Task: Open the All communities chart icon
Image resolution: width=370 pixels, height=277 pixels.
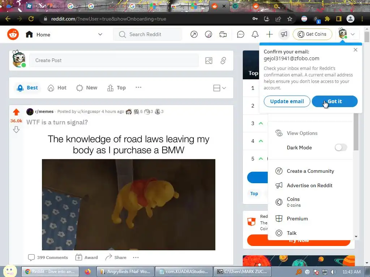Action: click(x=208, y=34)
